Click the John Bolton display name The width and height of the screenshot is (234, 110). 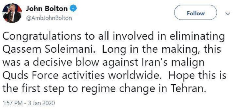pyautogui.click(x=47, y=9)
